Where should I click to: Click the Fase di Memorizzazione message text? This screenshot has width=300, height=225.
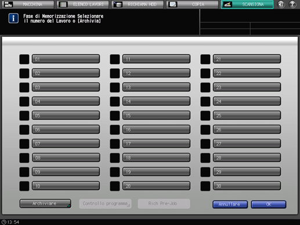[63, 19]
